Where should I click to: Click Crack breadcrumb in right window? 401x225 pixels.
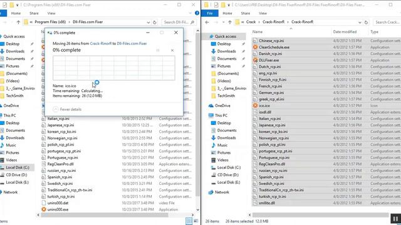click(x=251, y=22)
